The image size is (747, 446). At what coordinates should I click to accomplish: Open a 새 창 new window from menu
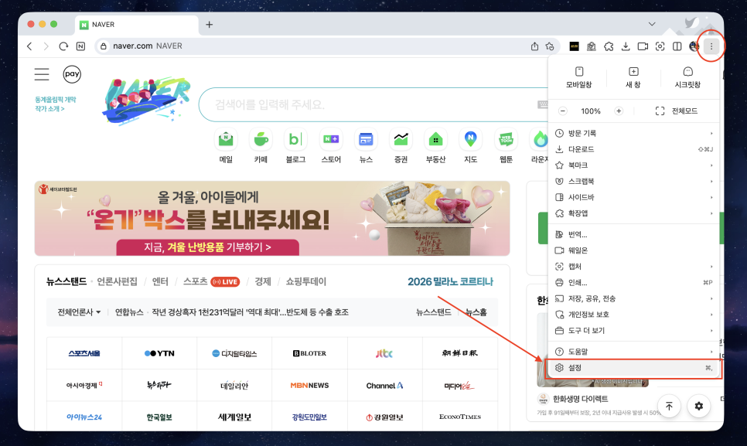point(633,77)
